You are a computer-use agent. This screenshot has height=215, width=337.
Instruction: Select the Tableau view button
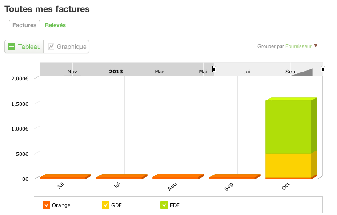coord(24,47)
